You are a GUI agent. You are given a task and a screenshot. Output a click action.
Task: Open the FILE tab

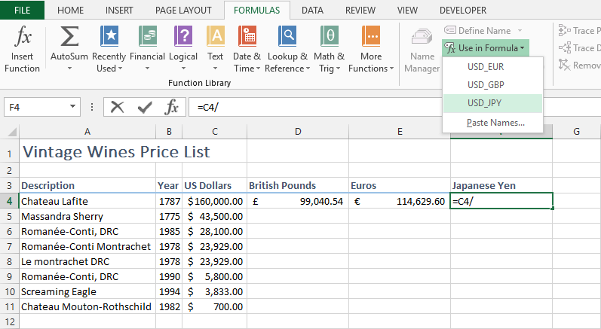click(22, 10)
